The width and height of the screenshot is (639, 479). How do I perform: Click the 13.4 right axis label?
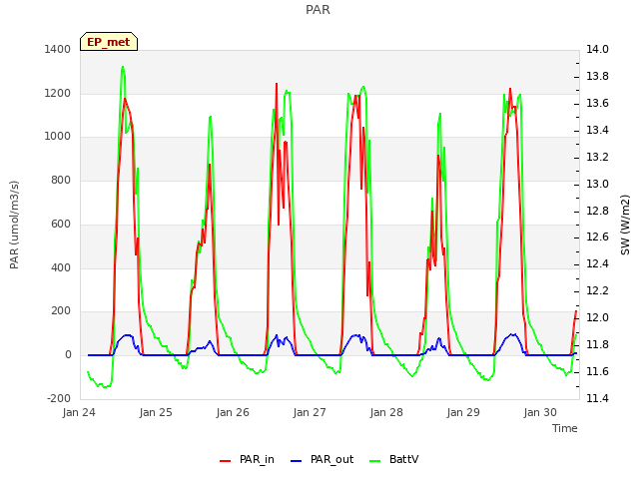coord(597,130)
